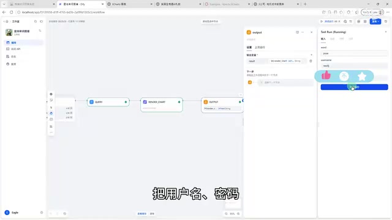Open the render_chart variable selector

288,61
